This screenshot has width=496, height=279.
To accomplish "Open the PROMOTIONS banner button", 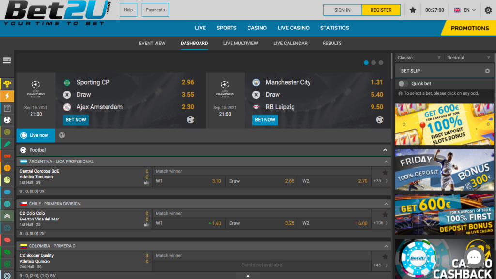I will pyautogui.click(x=469, y=28).
